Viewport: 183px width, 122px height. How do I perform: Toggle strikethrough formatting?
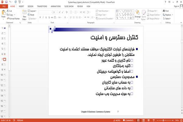tap(52, 17)
